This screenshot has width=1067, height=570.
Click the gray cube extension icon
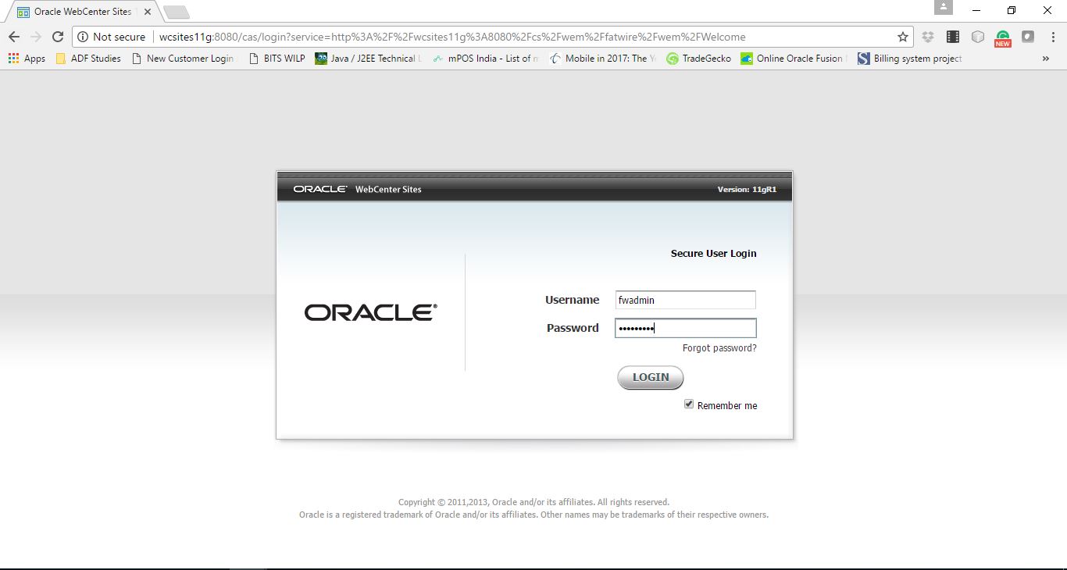978,37
